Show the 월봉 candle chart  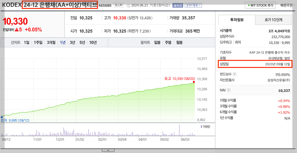(179, 42)
